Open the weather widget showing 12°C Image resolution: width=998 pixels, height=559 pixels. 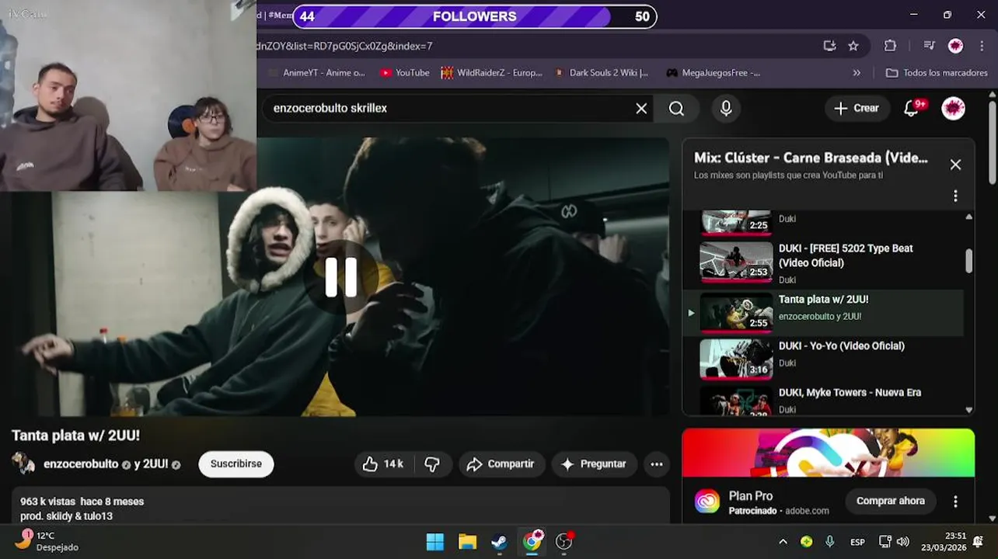pyautogui.click(x=48, y=541)
